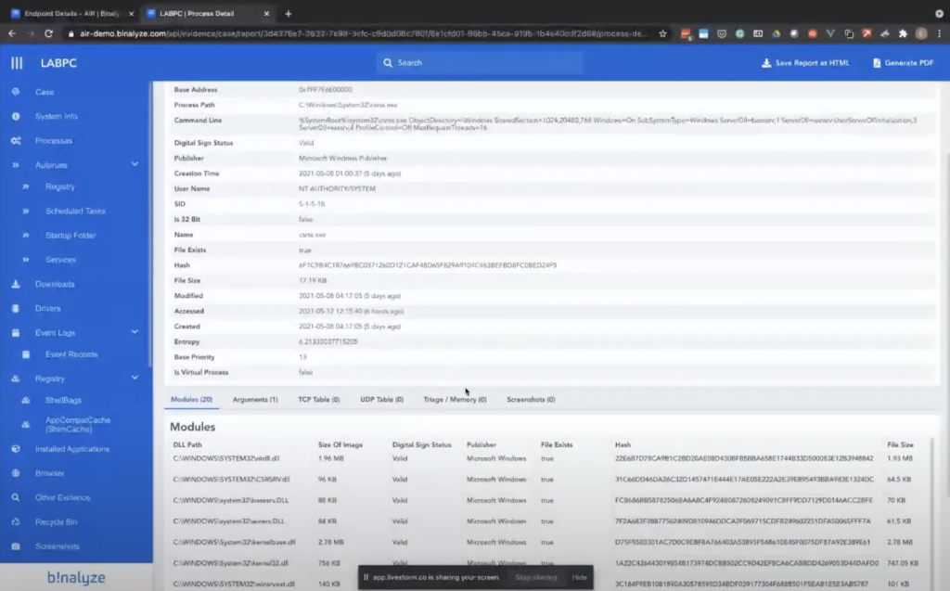Click the process Hash value
The image size is (950, 591).
427,265
